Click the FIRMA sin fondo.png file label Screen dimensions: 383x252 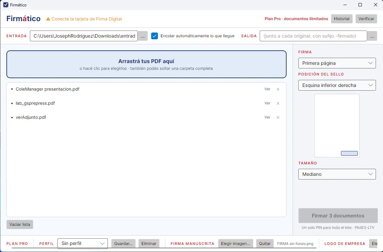pos(295,244)
